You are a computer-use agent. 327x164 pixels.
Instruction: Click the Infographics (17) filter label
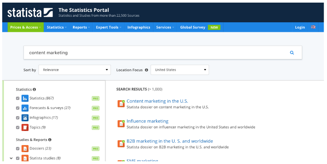44,118
